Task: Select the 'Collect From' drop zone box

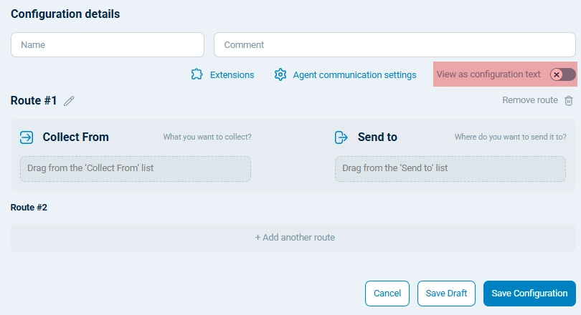Action: [x=136, y=168]
